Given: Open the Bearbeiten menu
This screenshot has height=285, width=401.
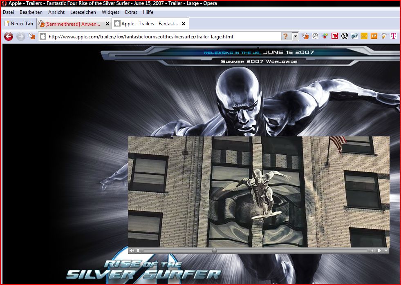Looking at the screenshot, I should tap(31, 12).
